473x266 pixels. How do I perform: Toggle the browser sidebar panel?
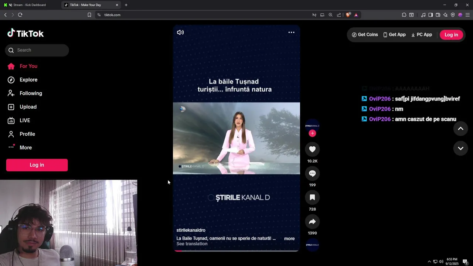click(x=431, y=15)
